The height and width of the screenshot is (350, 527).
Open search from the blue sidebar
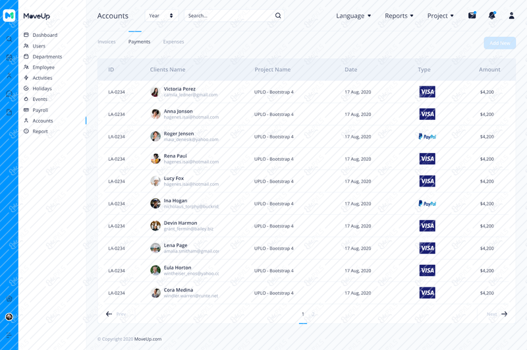pos(9,39)
